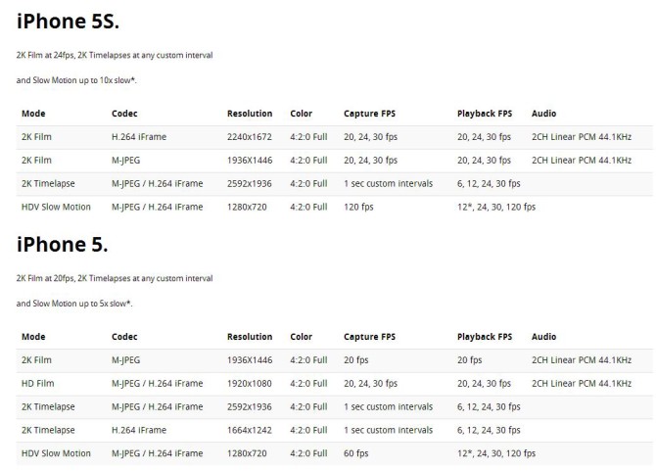Select the 1920x1080 resolution cell
The width and height of the screenshot is (656, 471).
point(250,384)
